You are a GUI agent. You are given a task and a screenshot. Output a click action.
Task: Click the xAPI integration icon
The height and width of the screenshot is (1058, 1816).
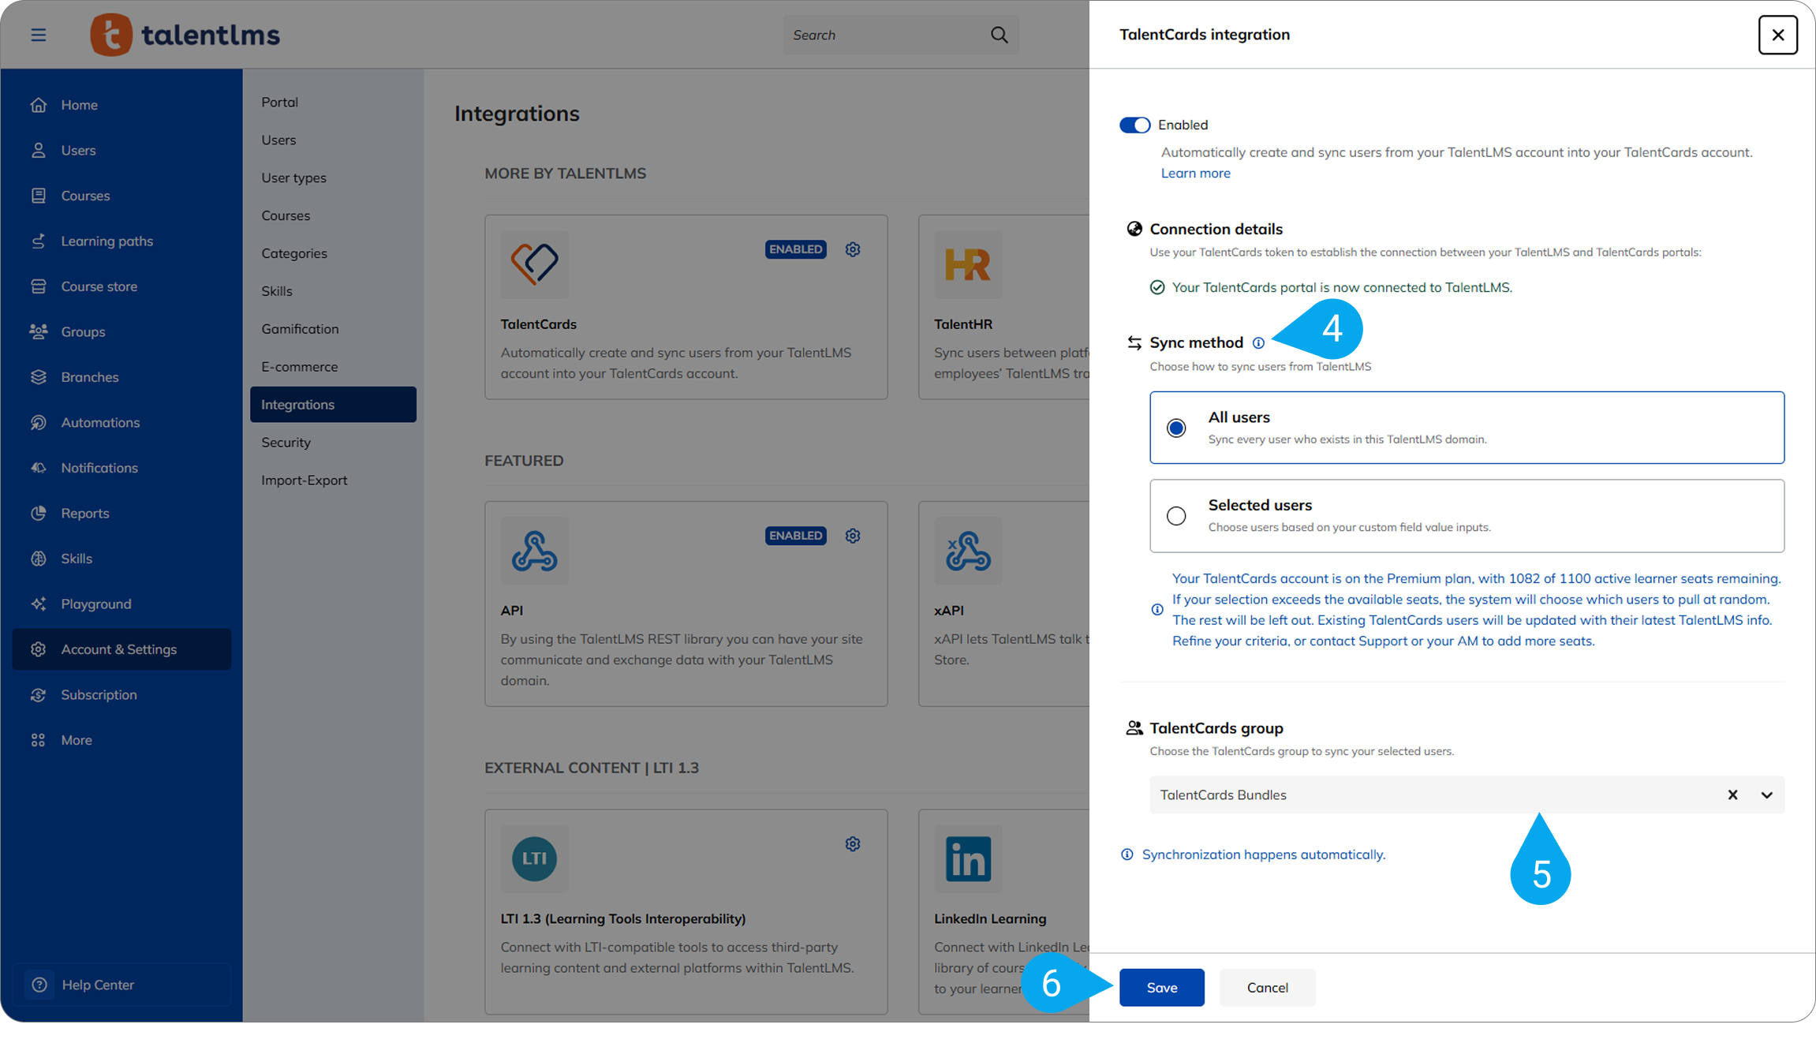[967, 551]
